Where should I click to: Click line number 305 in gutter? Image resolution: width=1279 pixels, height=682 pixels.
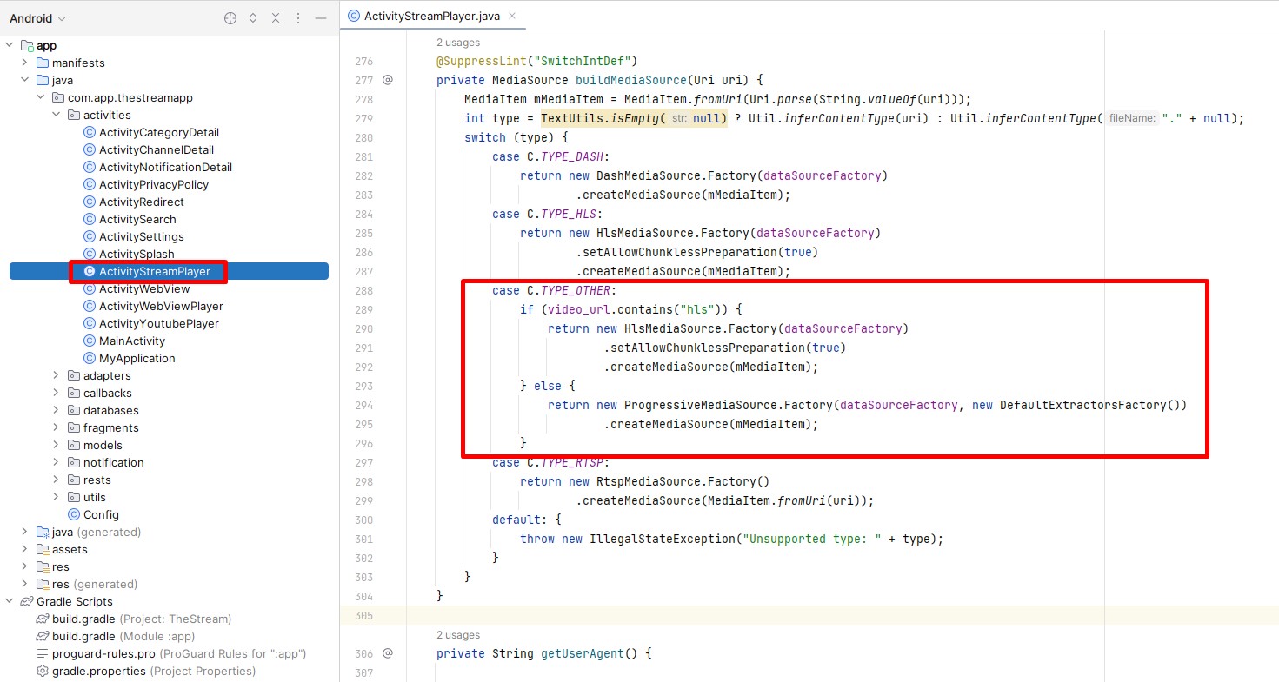[x=363, y=615]
